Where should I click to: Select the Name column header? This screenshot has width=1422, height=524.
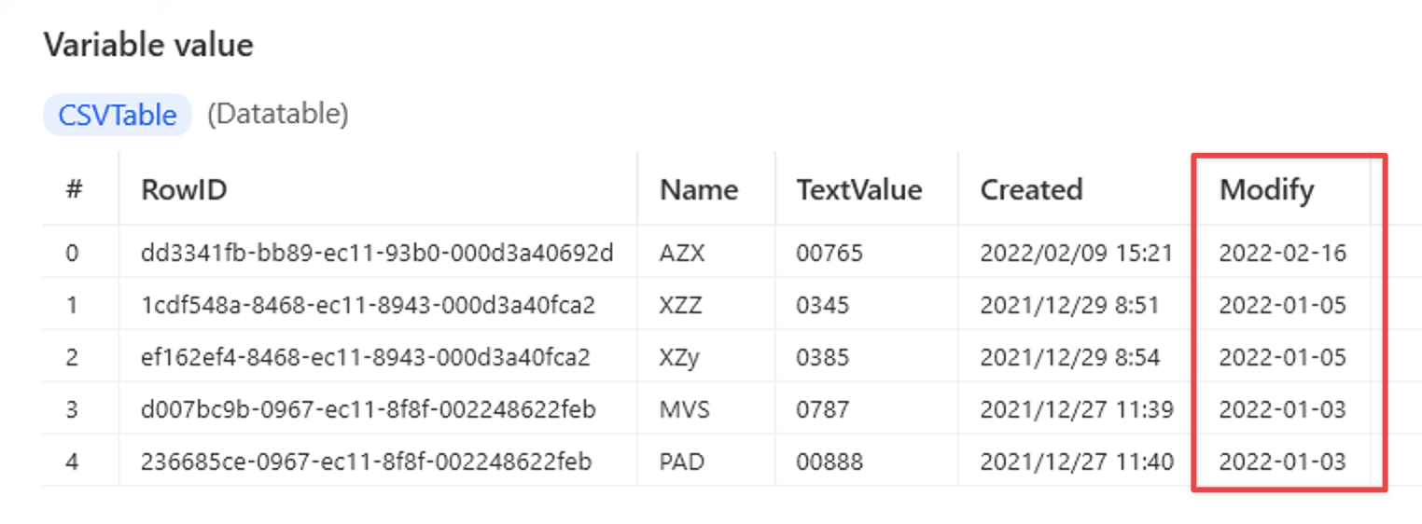click(699, 189)
